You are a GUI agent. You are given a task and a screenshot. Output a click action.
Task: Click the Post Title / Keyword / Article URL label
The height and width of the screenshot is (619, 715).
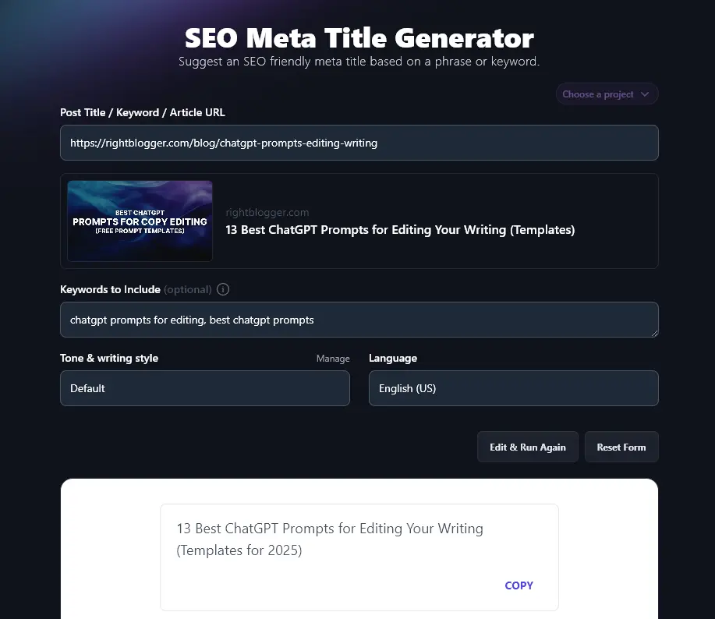143,112
